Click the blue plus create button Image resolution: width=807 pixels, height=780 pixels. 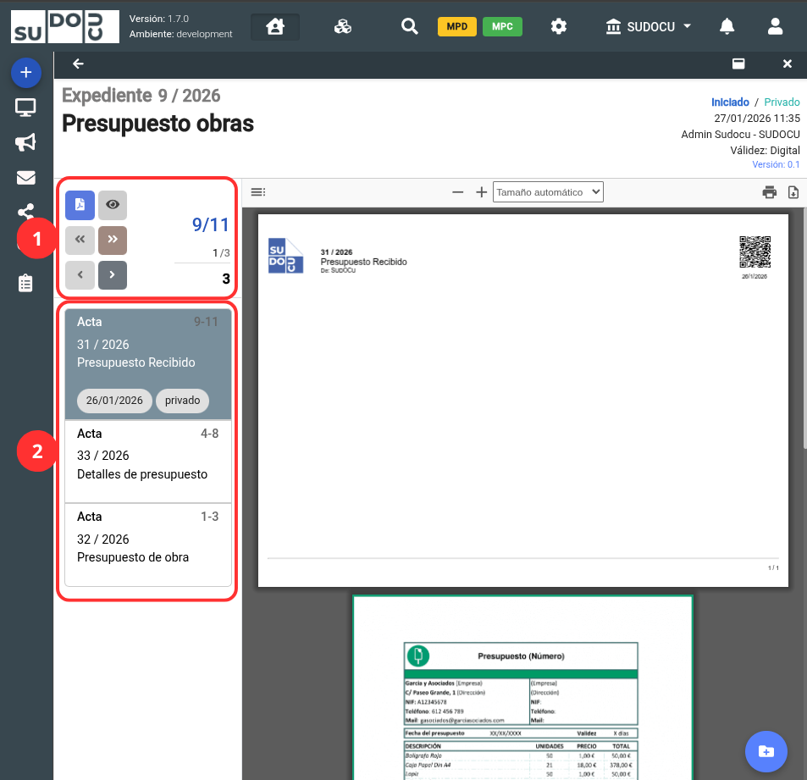(25, 73)
